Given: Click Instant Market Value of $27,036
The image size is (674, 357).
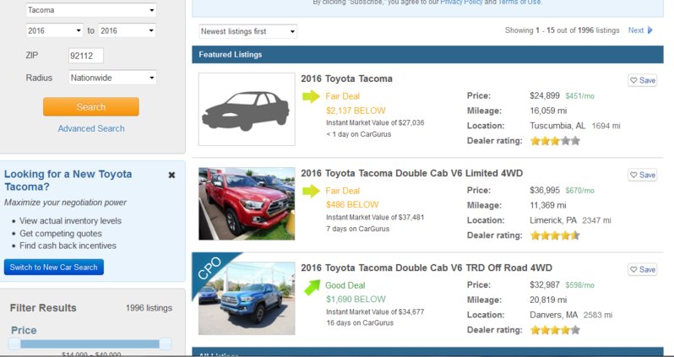Looking at the screenshot, I should [x=375, y=123].
